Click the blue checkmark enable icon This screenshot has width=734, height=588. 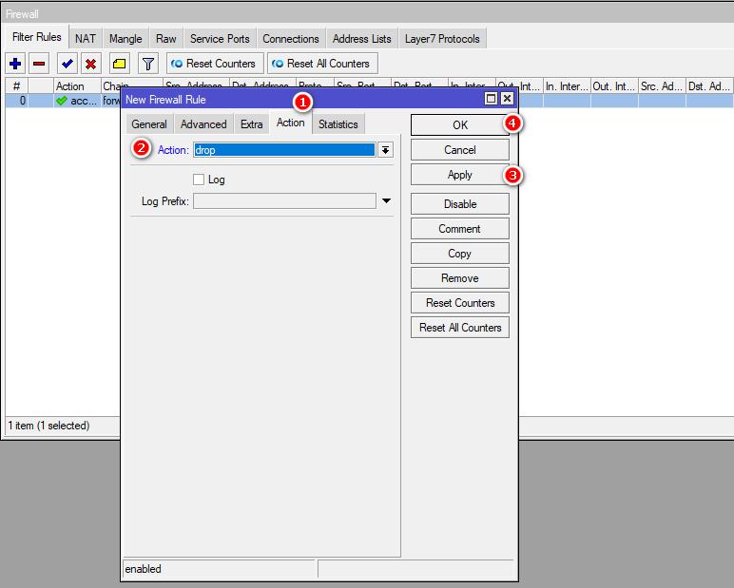(x=67, y=64)
